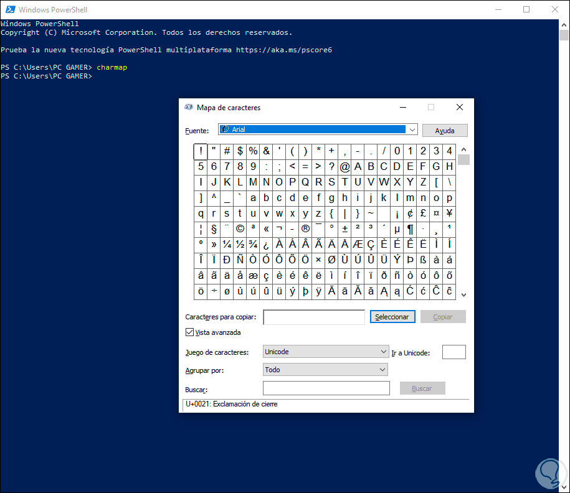Viewport: 570px width, 493px height.
Task: Minimize the Mapa de caracteres window
Action: tap(403, 107)
